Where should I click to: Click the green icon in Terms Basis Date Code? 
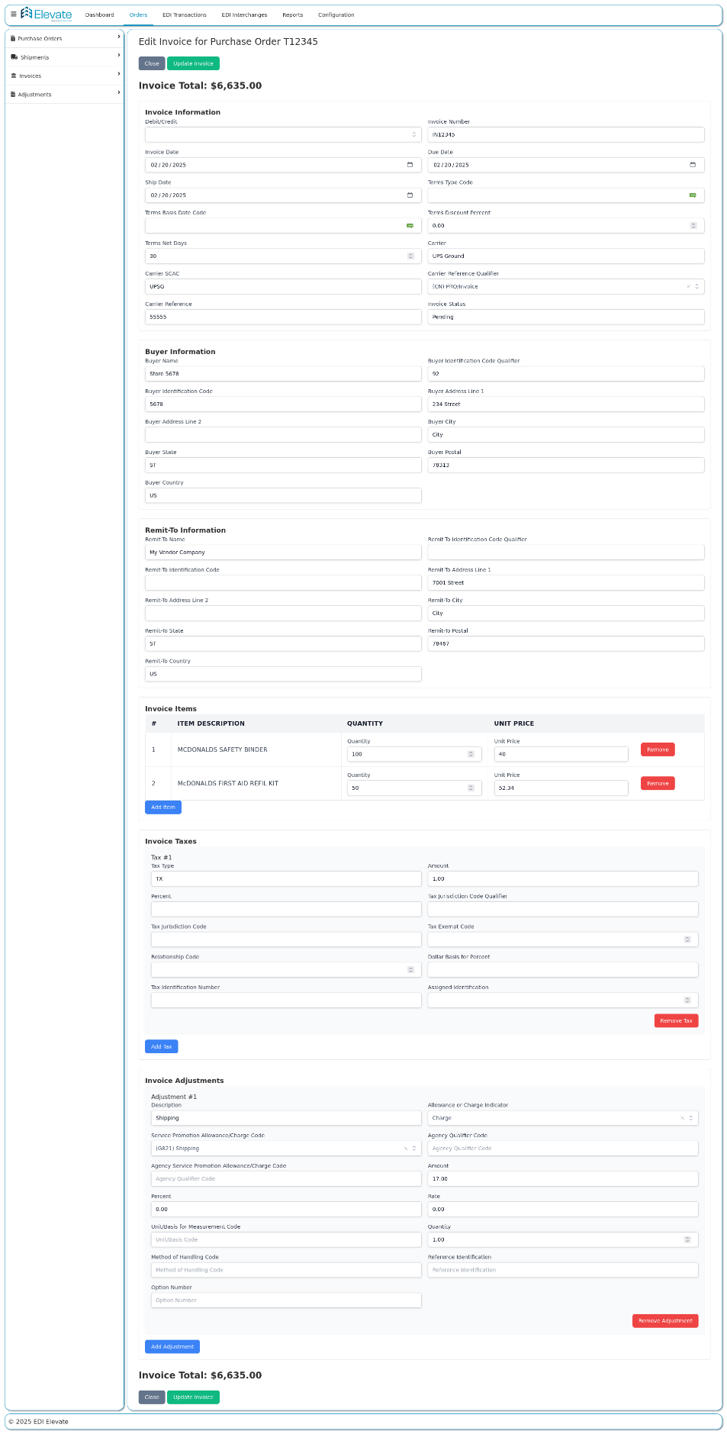point(410,226)
